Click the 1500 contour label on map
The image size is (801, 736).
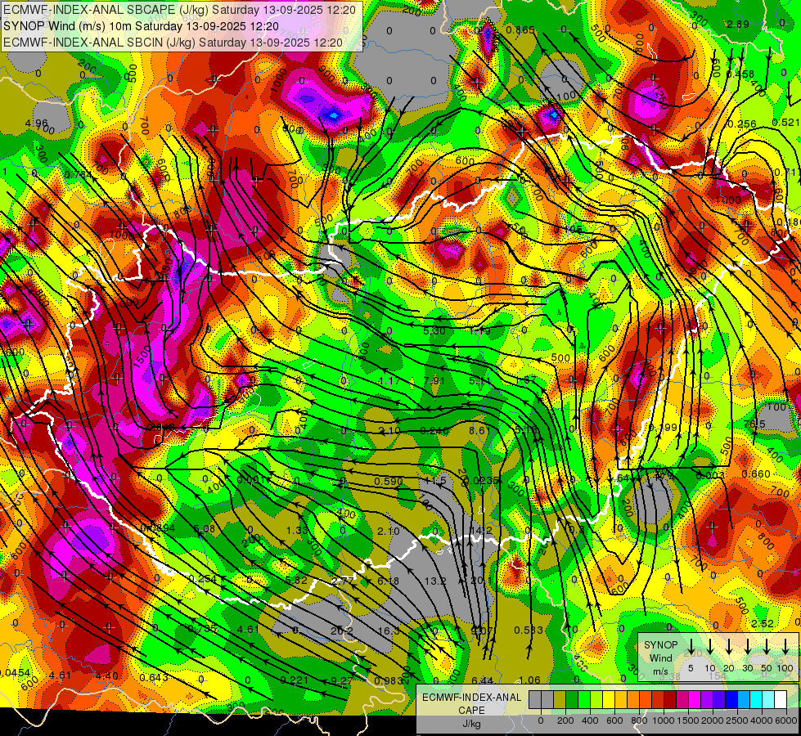point(143,357)
